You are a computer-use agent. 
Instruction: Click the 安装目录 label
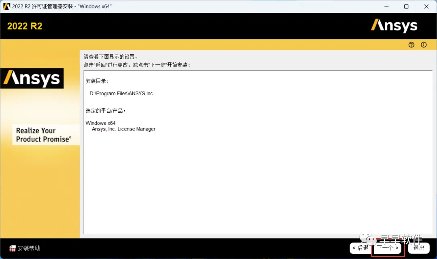point(97,81)
